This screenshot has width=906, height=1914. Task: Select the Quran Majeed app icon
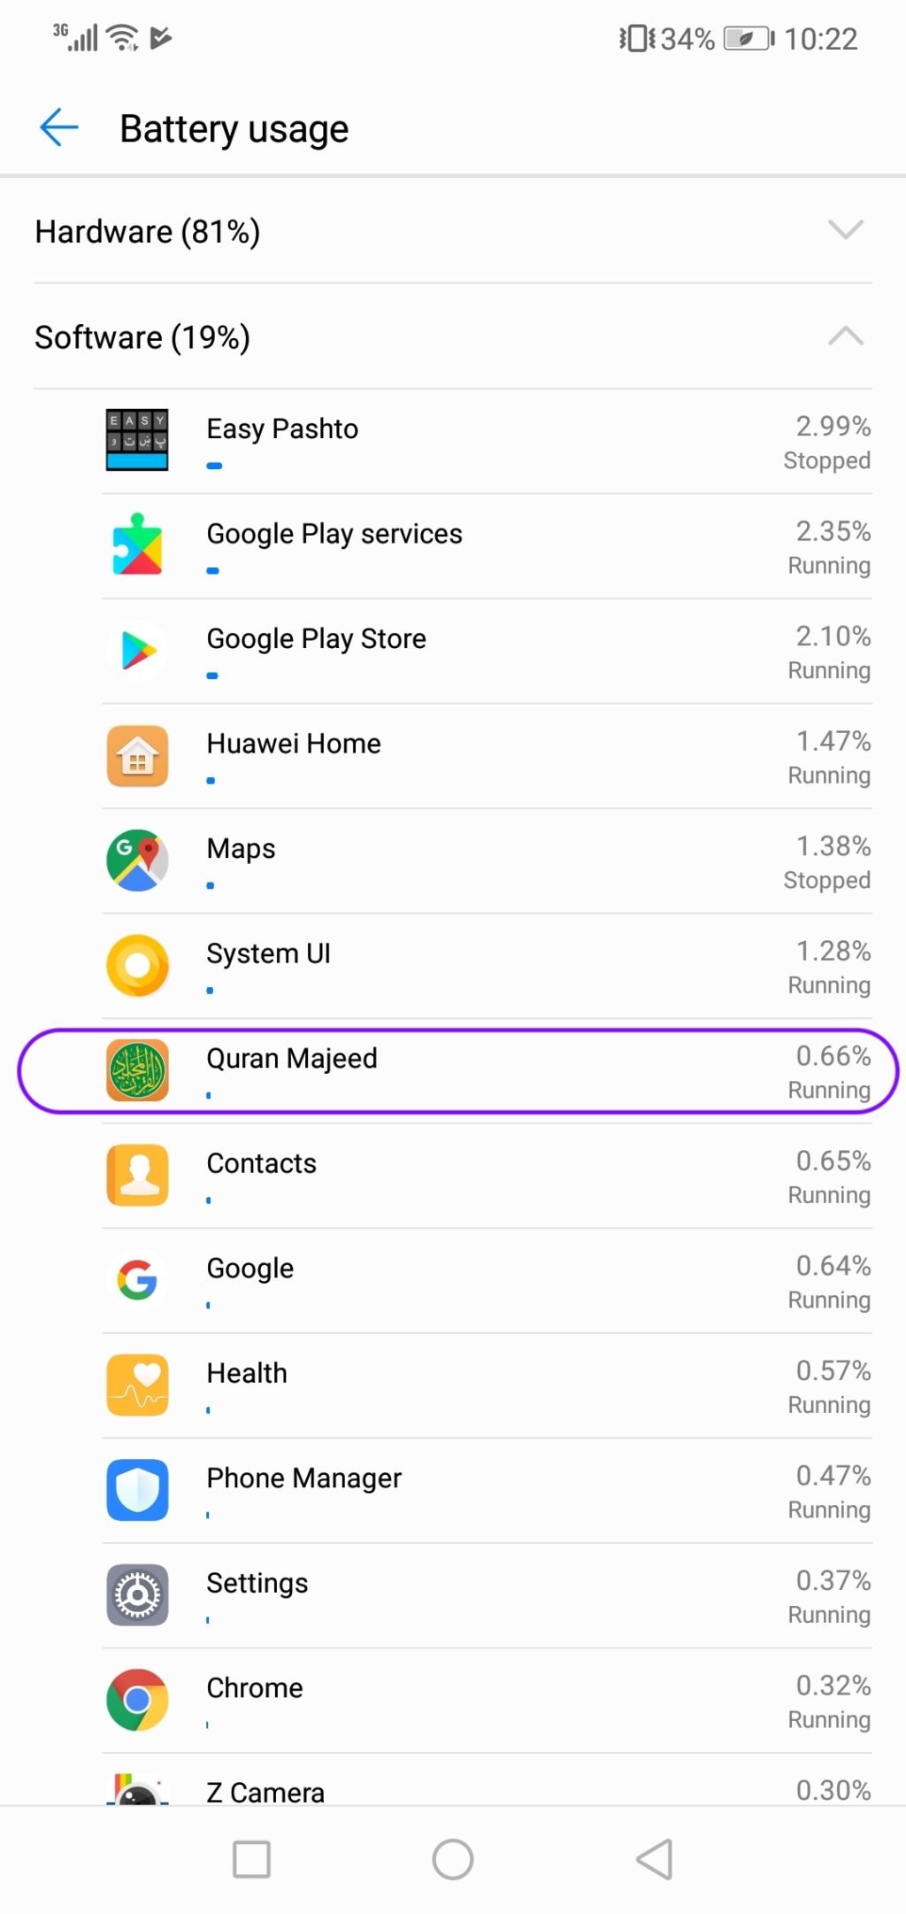point(137,1071)
